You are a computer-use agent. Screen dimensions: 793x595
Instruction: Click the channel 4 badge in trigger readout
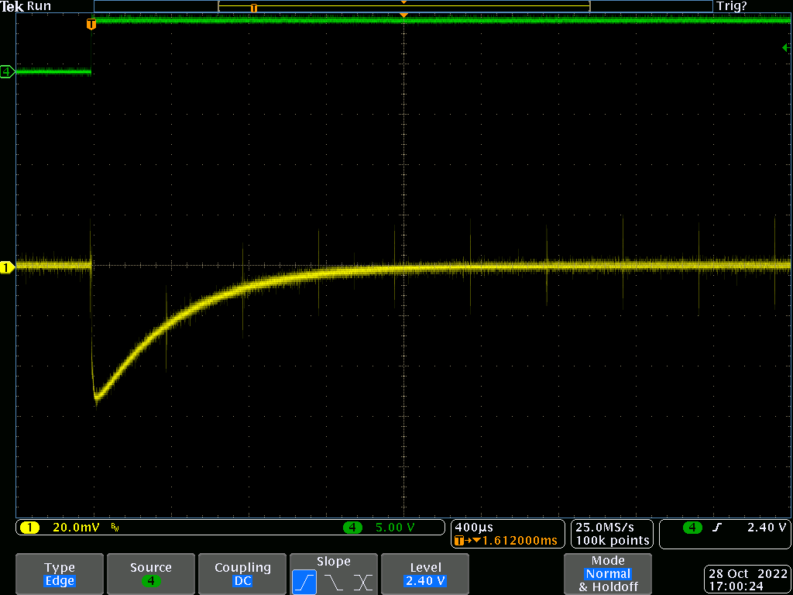(x=692, y=528)
